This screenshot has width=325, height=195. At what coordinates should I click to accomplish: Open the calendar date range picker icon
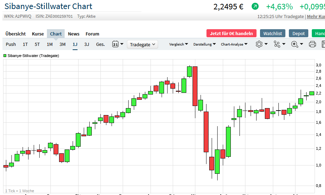115,44
